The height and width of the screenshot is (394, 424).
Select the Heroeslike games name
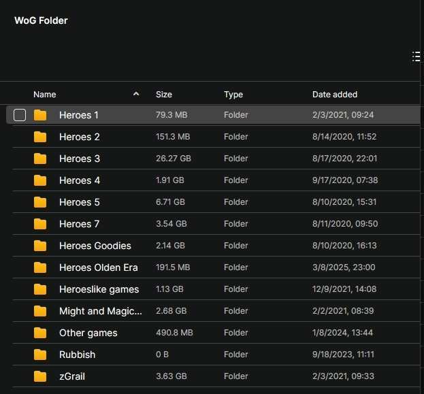(99, 289)
